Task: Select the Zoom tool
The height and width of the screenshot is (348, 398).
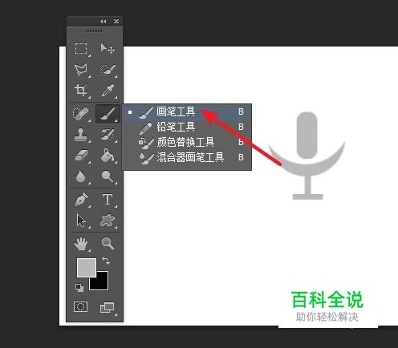Action: click(x=108, y=244)
